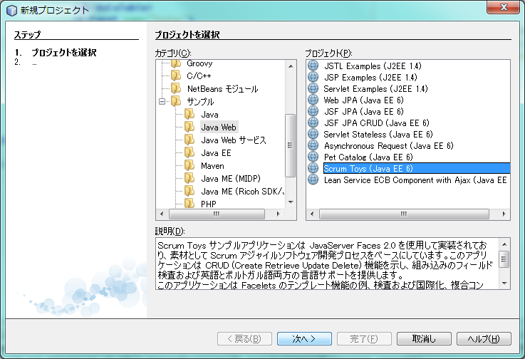Select the C/C++ category
Image resolution: width=525 pixels, height=359 pixels.
coord(199,76)
